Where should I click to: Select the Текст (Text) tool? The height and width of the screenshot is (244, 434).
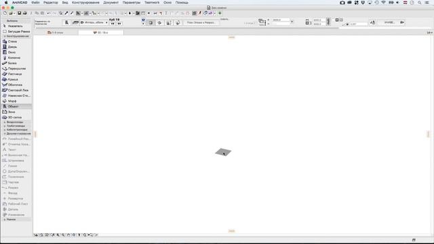[x=16, y=150]
